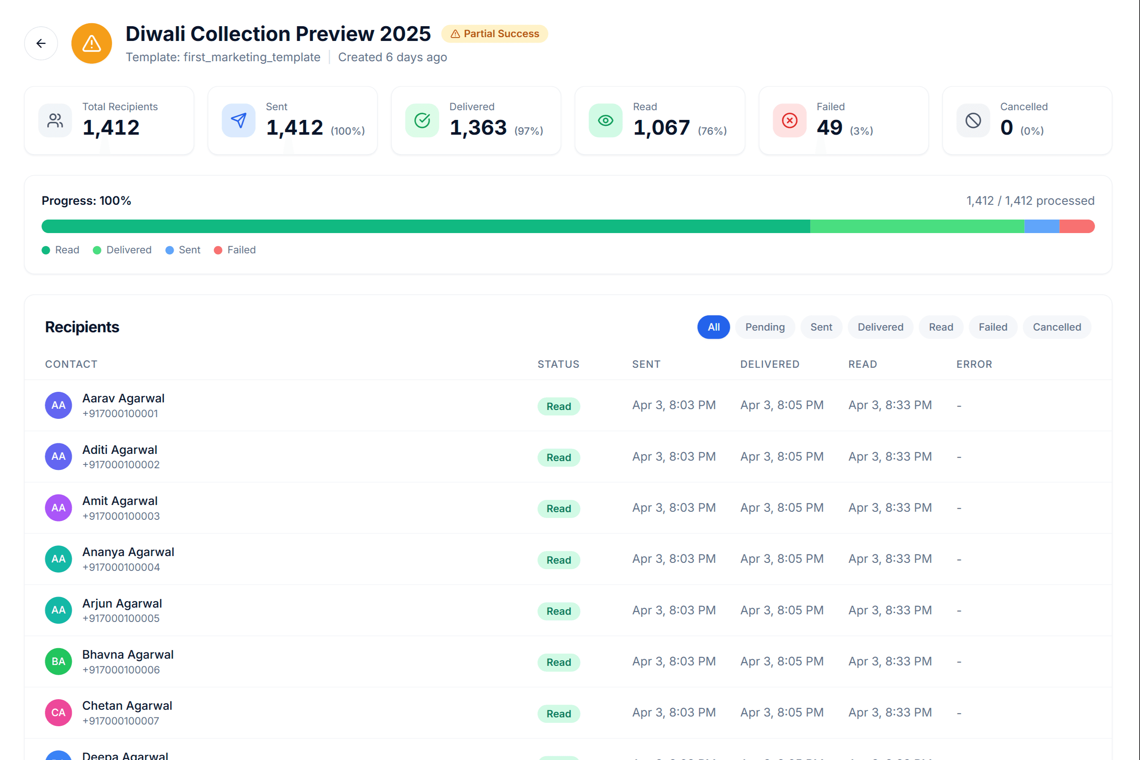Screen dimensions: 1140x760
Task: Click Ananya Agarwal's teal AA avatar
Action: click(59, 559)
